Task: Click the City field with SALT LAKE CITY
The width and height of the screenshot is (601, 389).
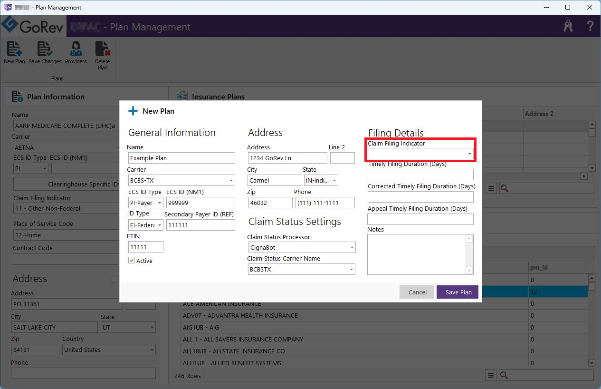Action: pyautogui.click(x=55, y=327)
